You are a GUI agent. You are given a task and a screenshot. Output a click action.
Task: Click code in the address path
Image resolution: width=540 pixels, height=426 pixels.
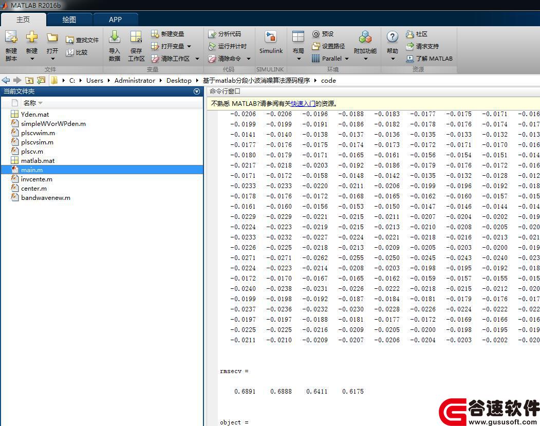tap(328, 81)
